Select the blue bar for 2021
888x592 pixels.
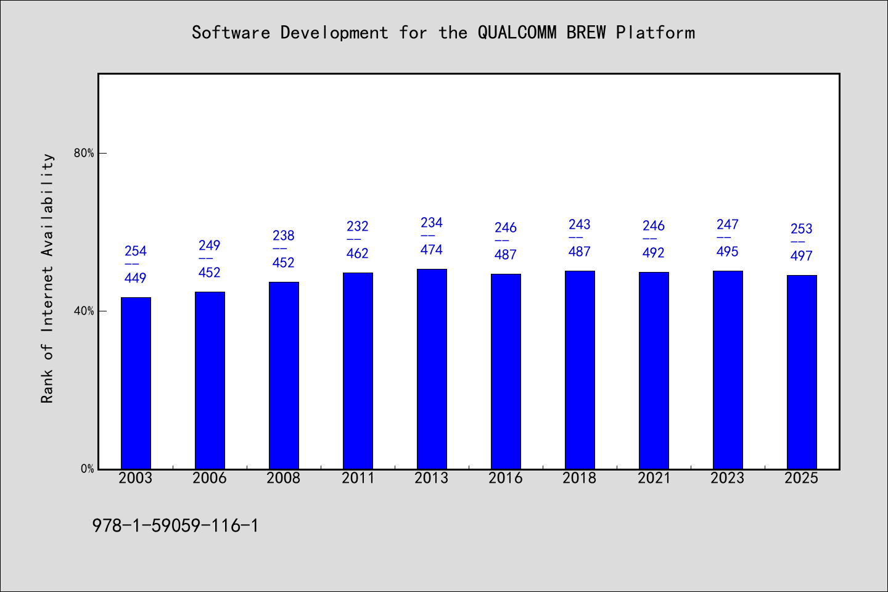pos(654,371)
